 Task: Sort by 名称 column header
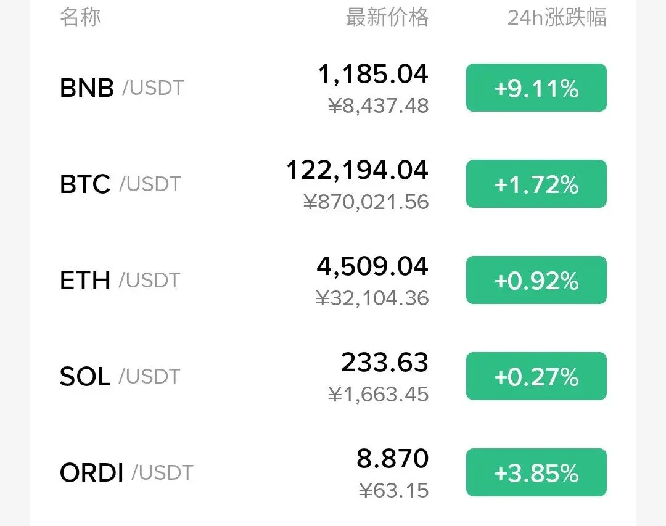[x=80, y=17]
